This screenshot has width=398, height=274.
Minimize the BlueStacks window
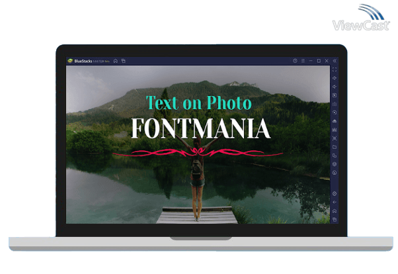point(311,61)
